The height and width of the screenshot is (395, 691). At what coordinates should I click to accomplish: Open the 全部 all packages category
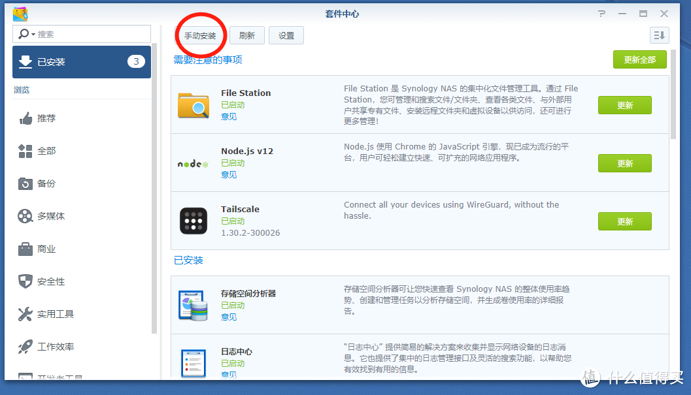[x=82, y=151]
